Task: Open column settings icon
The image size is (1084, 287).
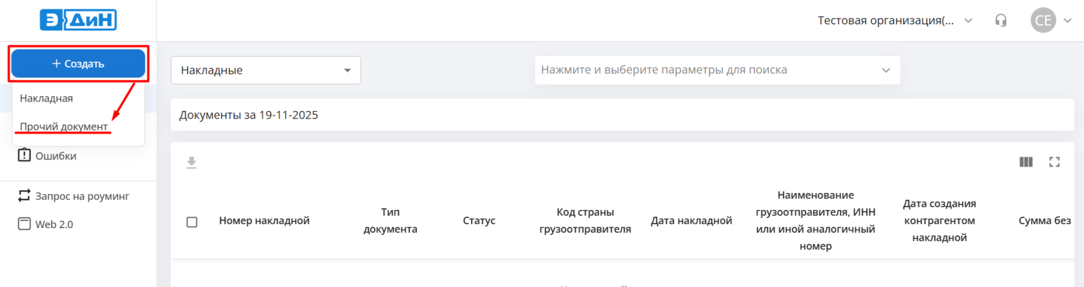Action: click(x=1026, y=162)
